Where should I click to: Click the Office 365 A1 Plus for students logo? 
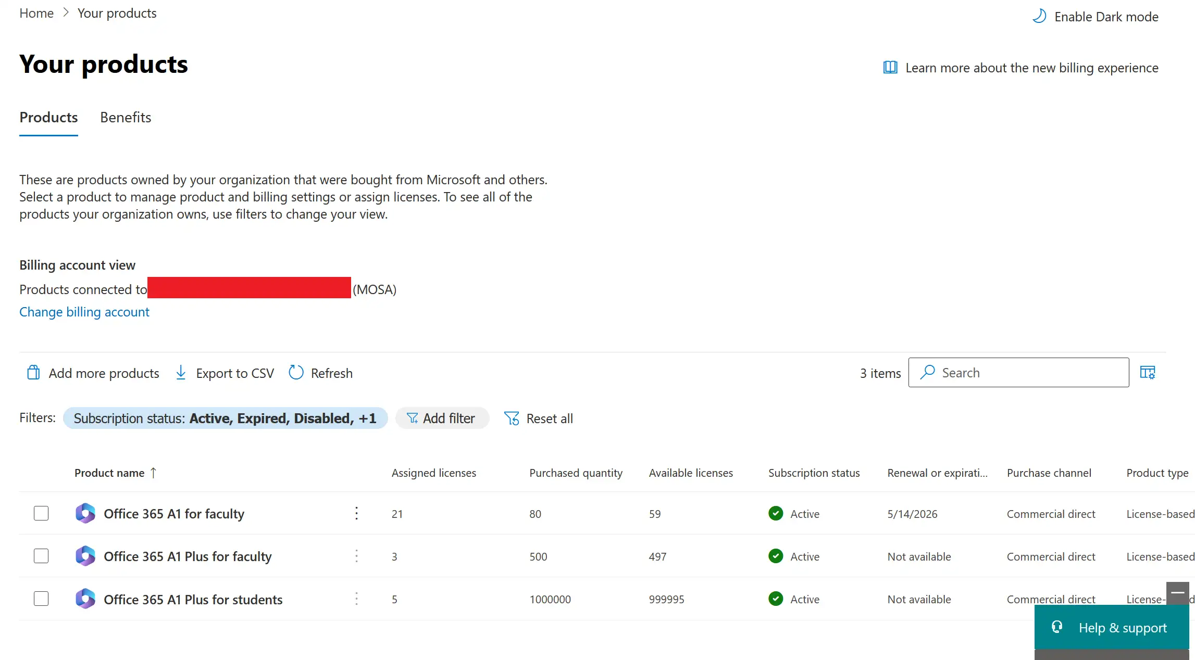coord(85,599)
